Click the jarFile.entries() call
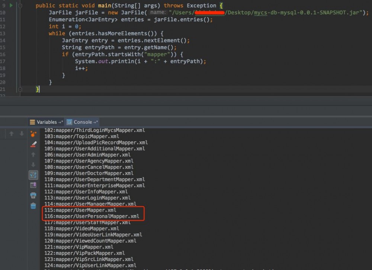This screenshot has height=270, width=372. pos(182,20)
